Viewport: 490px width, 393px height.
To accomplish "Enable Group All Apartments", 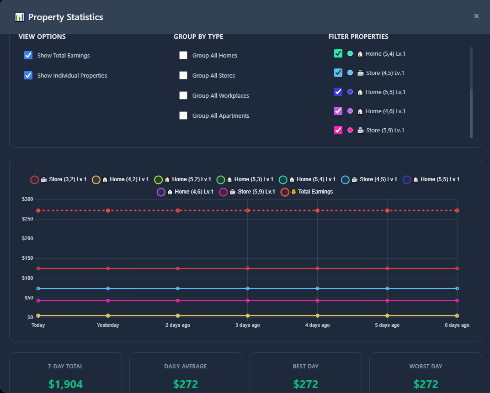I will [x=183, y=115].
